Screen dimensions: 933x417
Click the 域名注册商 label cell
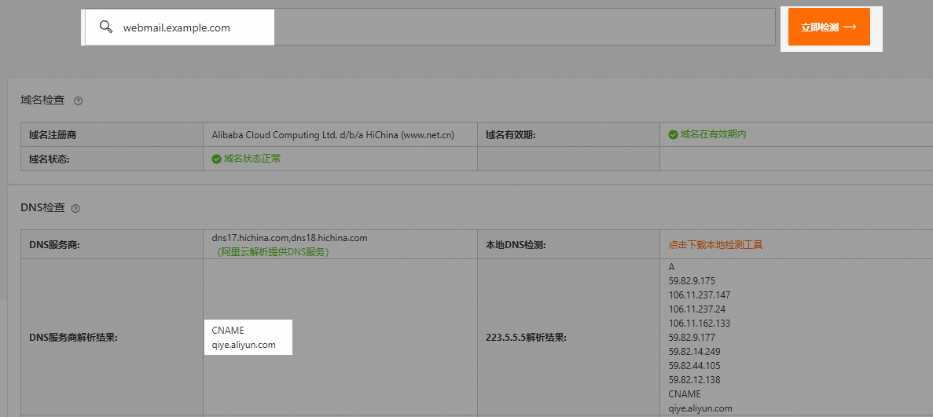[x=52, y=134]
